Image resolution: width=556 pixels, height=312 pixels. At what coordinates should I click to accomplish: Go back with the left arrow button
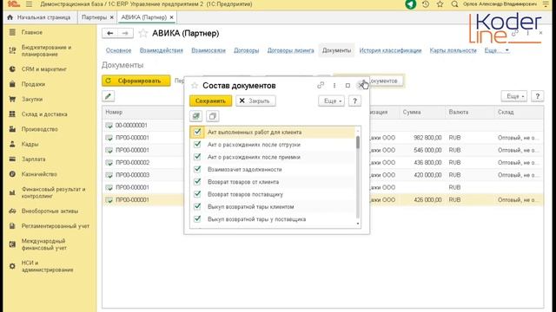[110, 33]
